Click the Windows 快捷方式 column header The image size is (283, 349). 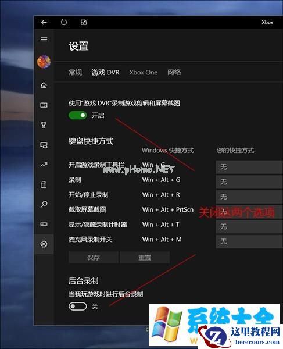tap(168, 151)
